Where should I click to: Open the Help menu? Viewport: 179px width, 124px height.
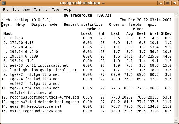[x=67, y=10]
